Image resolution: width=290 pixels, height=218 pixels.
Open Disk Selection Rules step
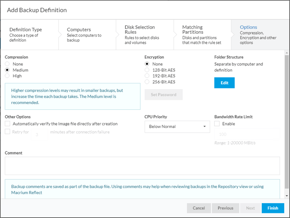[x=144, y=35]
